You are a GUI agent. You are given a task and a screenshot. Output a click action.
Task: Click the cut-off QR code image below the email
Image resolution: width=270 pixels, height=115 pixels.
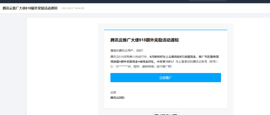click(166, 114)
